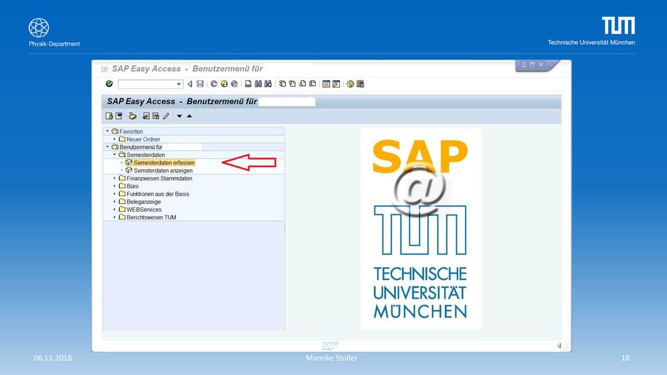
Task: Click the SAP Business Workplace icon
Action: click(133, 116)
